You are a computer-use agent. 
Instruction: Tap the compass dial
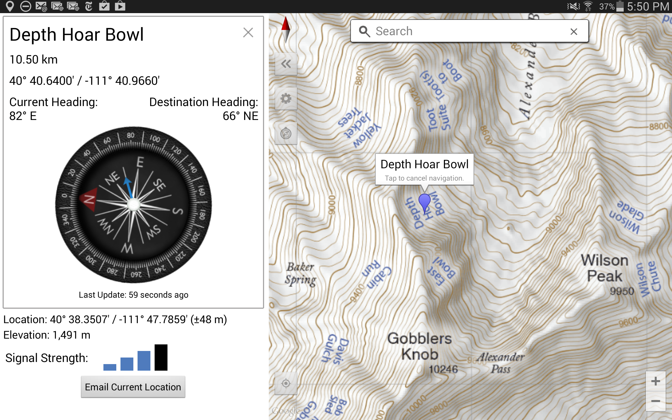(x=134, y=205)
